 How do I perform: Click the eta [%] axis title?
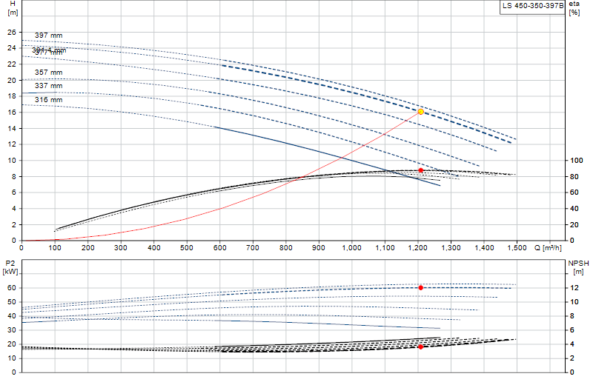point(574,8)
